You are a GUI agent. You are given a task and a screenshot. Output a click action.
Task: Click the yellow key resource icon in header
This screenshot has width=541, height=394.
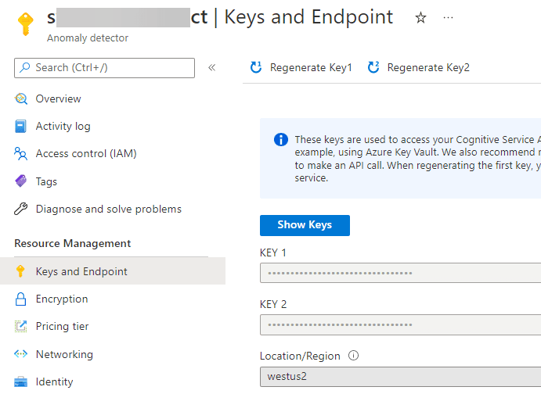tap(26, 24)
